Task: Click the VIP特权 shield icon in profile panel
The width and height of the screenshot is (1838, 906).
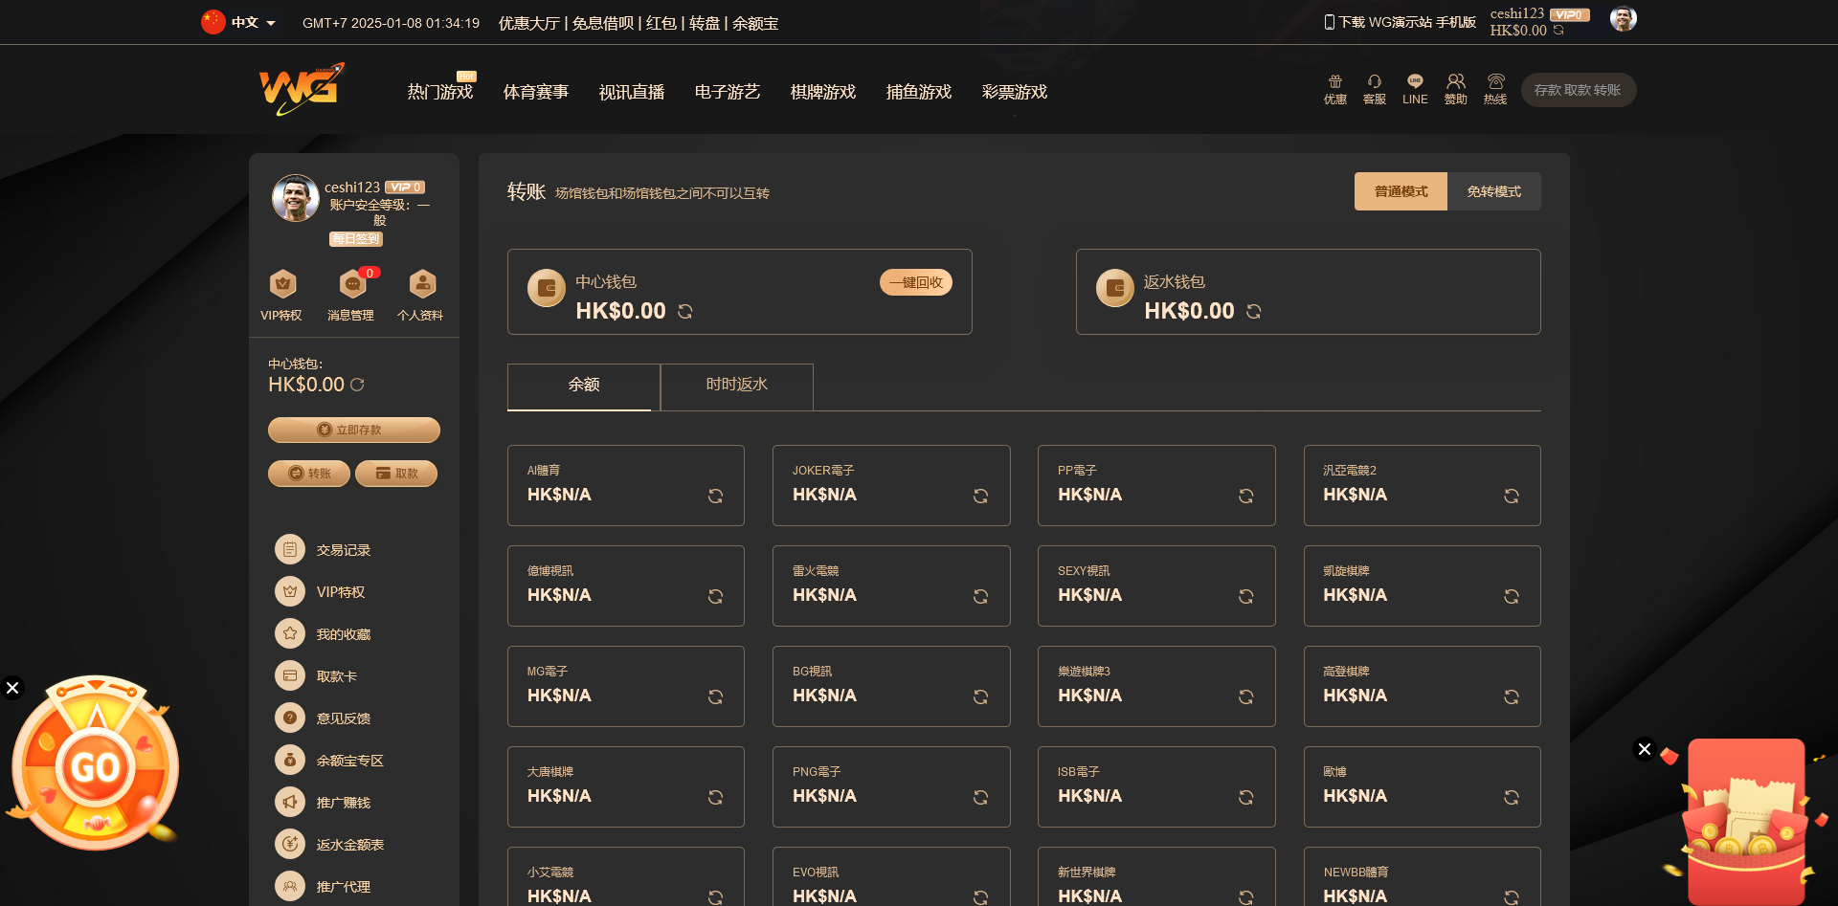Action: pos(282,284)
